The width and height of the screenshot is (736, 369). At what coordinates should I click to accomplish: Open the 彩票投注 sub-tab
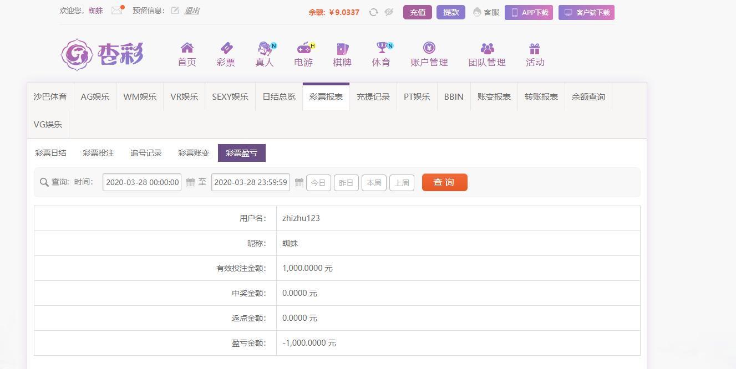click(98, 153)
